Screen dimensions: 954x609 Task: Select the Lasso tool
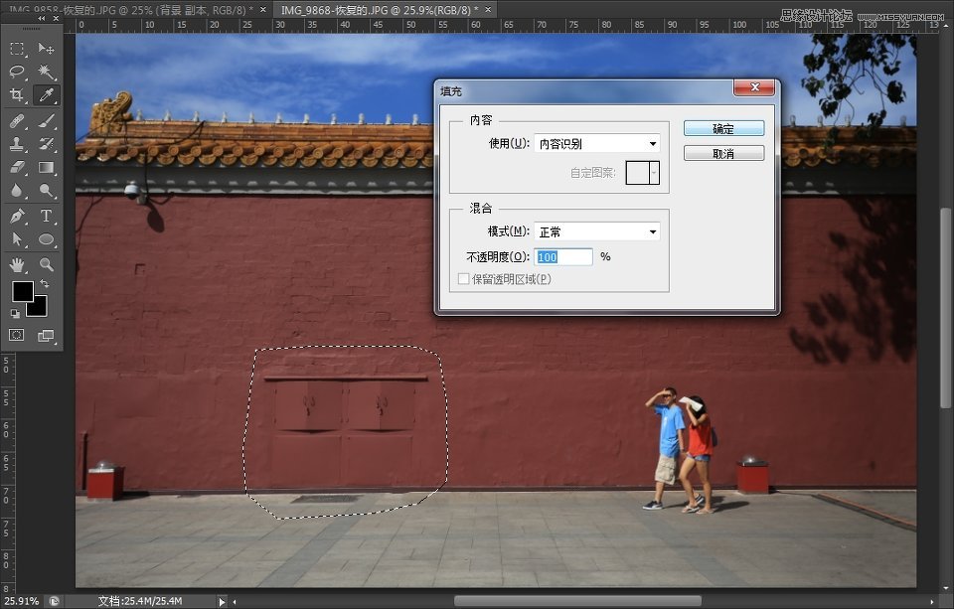(x=15, y=71)
